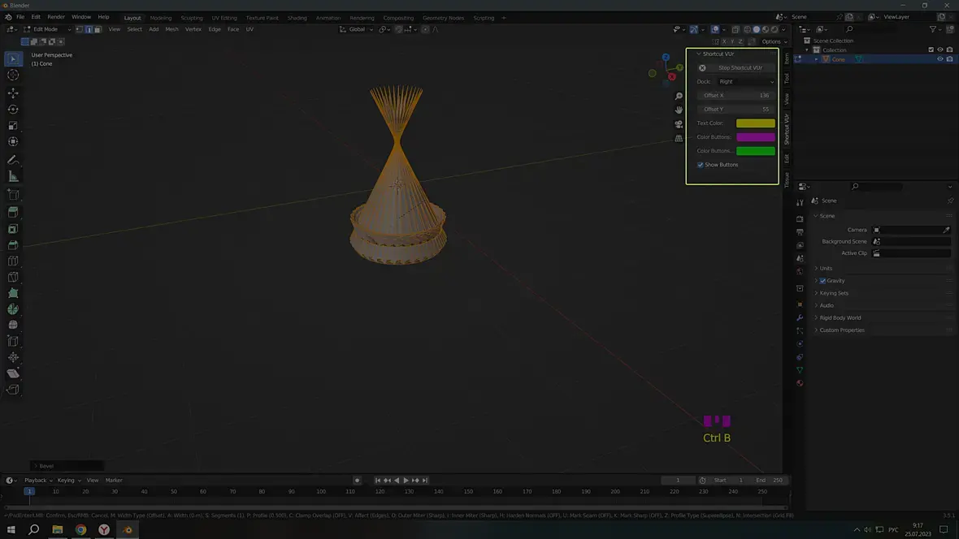Image resolution: width=959 pixels, height=539 pixels.
Task: Select the Spin tool
Action: (13, 309)
